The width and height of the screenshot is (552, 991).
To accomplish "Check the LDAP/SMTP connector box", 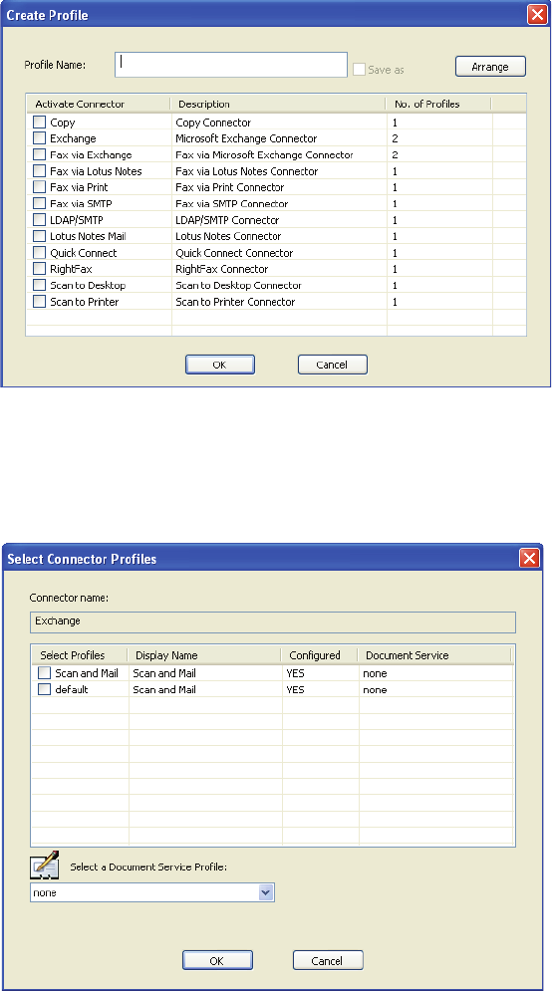I will (39, 220).
